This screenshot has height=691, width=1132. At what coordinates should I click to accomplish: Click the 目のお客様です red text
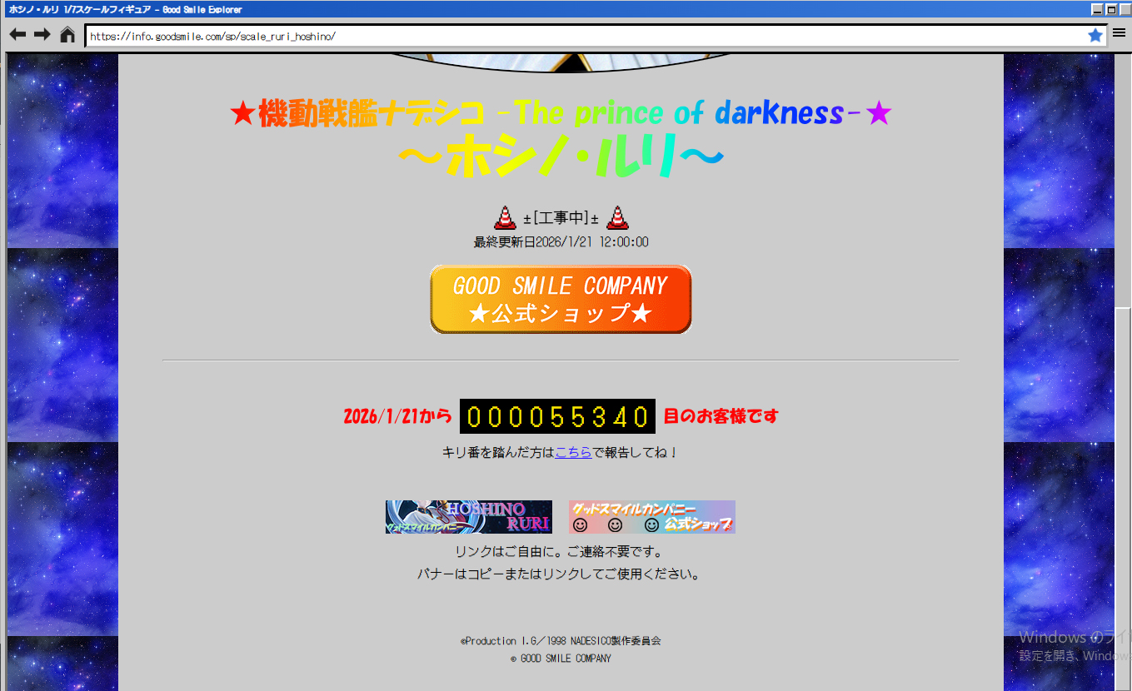(x=721, y=416)
